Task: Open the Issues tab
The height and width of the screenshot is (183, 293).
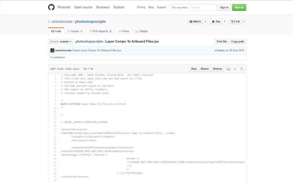Action: pyautogui.click(x=75, y=31)
